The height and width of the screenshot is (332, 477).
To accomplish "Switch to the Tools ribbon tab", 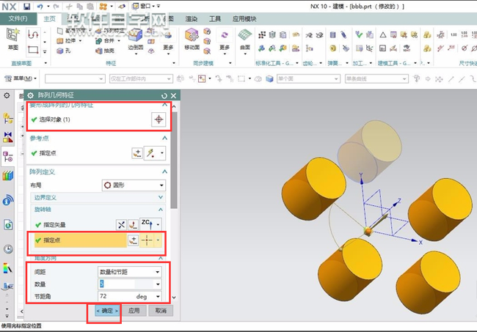I will click(x=215, y=18).
